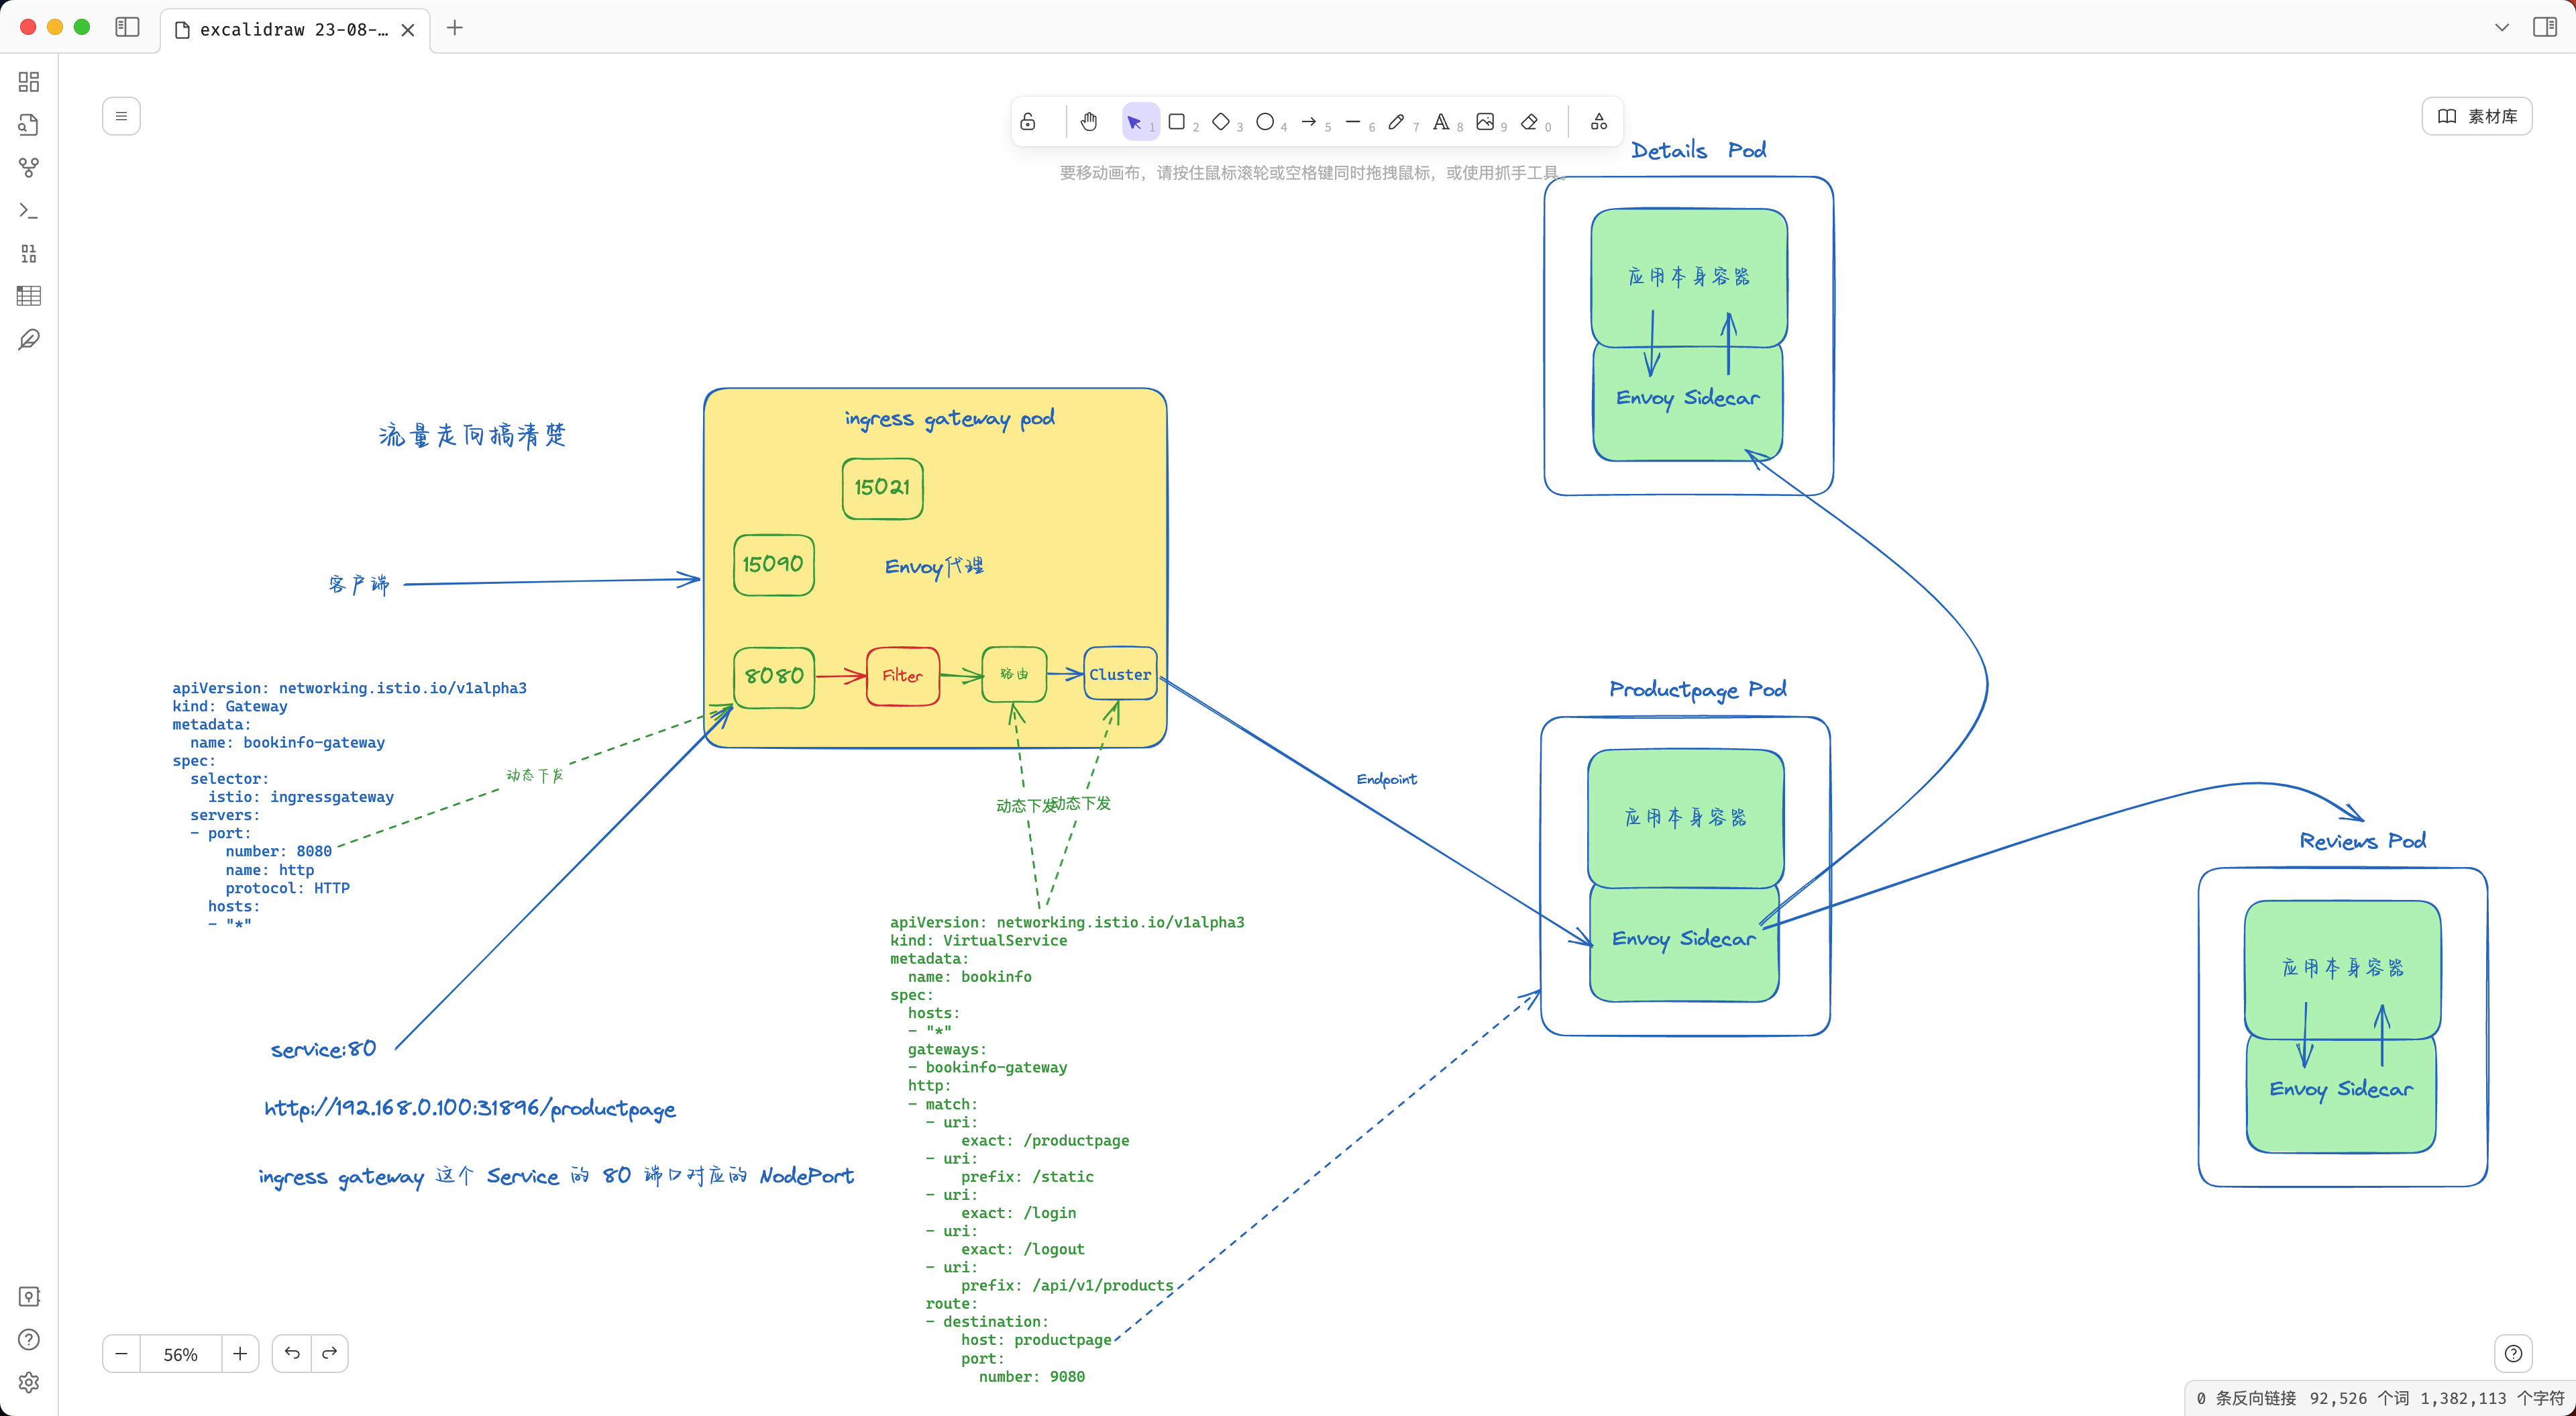
Task: Reset zoom via the 56% button
Action: click(181, 1354)
